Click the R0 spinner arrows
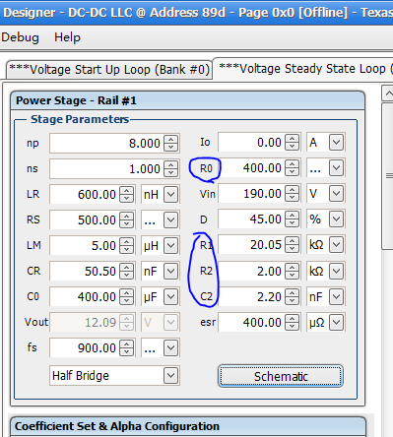This screenshot has height=437, width=393. coord(292,168)
